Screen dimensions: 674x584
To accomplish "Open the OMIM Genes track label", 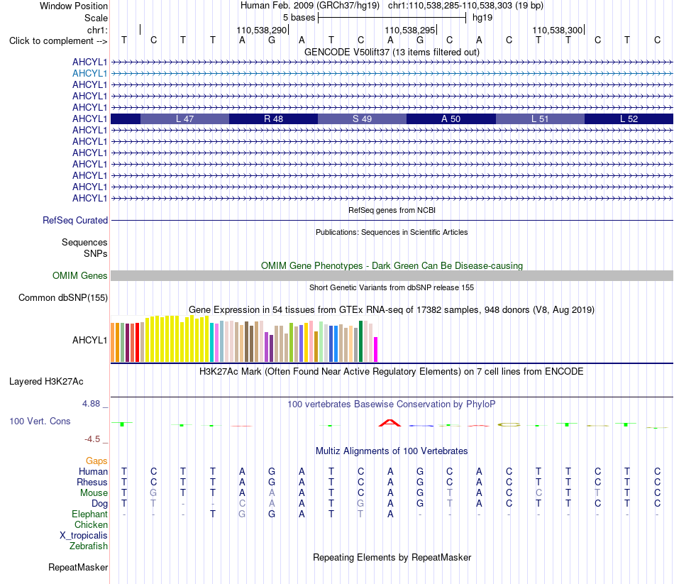I will tap(80, 275).
